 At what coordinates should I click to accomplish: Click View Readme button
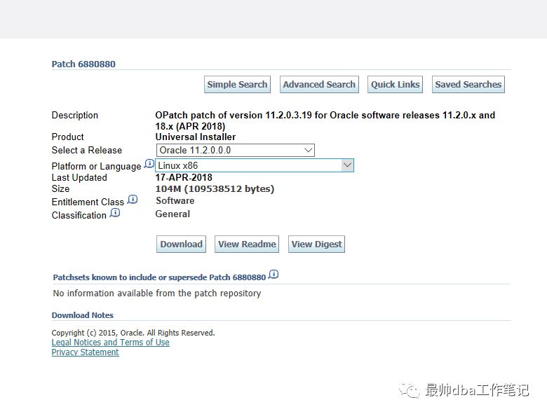247,244
